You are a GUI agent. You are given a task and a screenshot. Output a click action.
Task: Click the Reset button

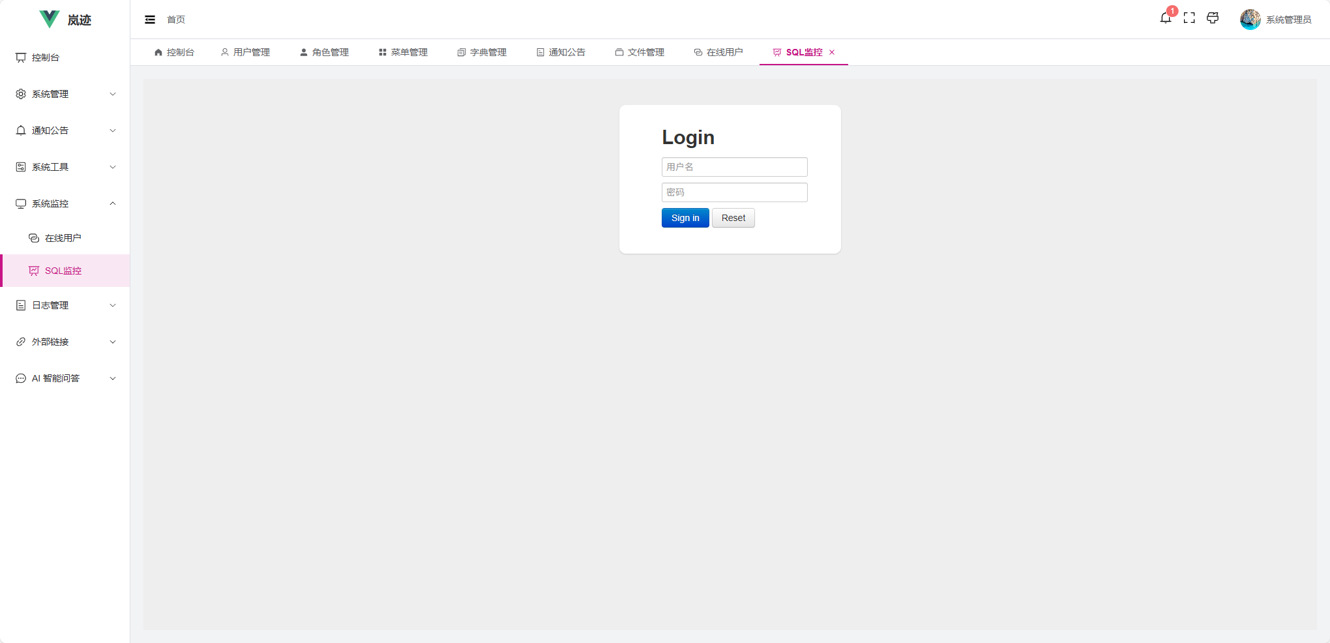(733, 217)
